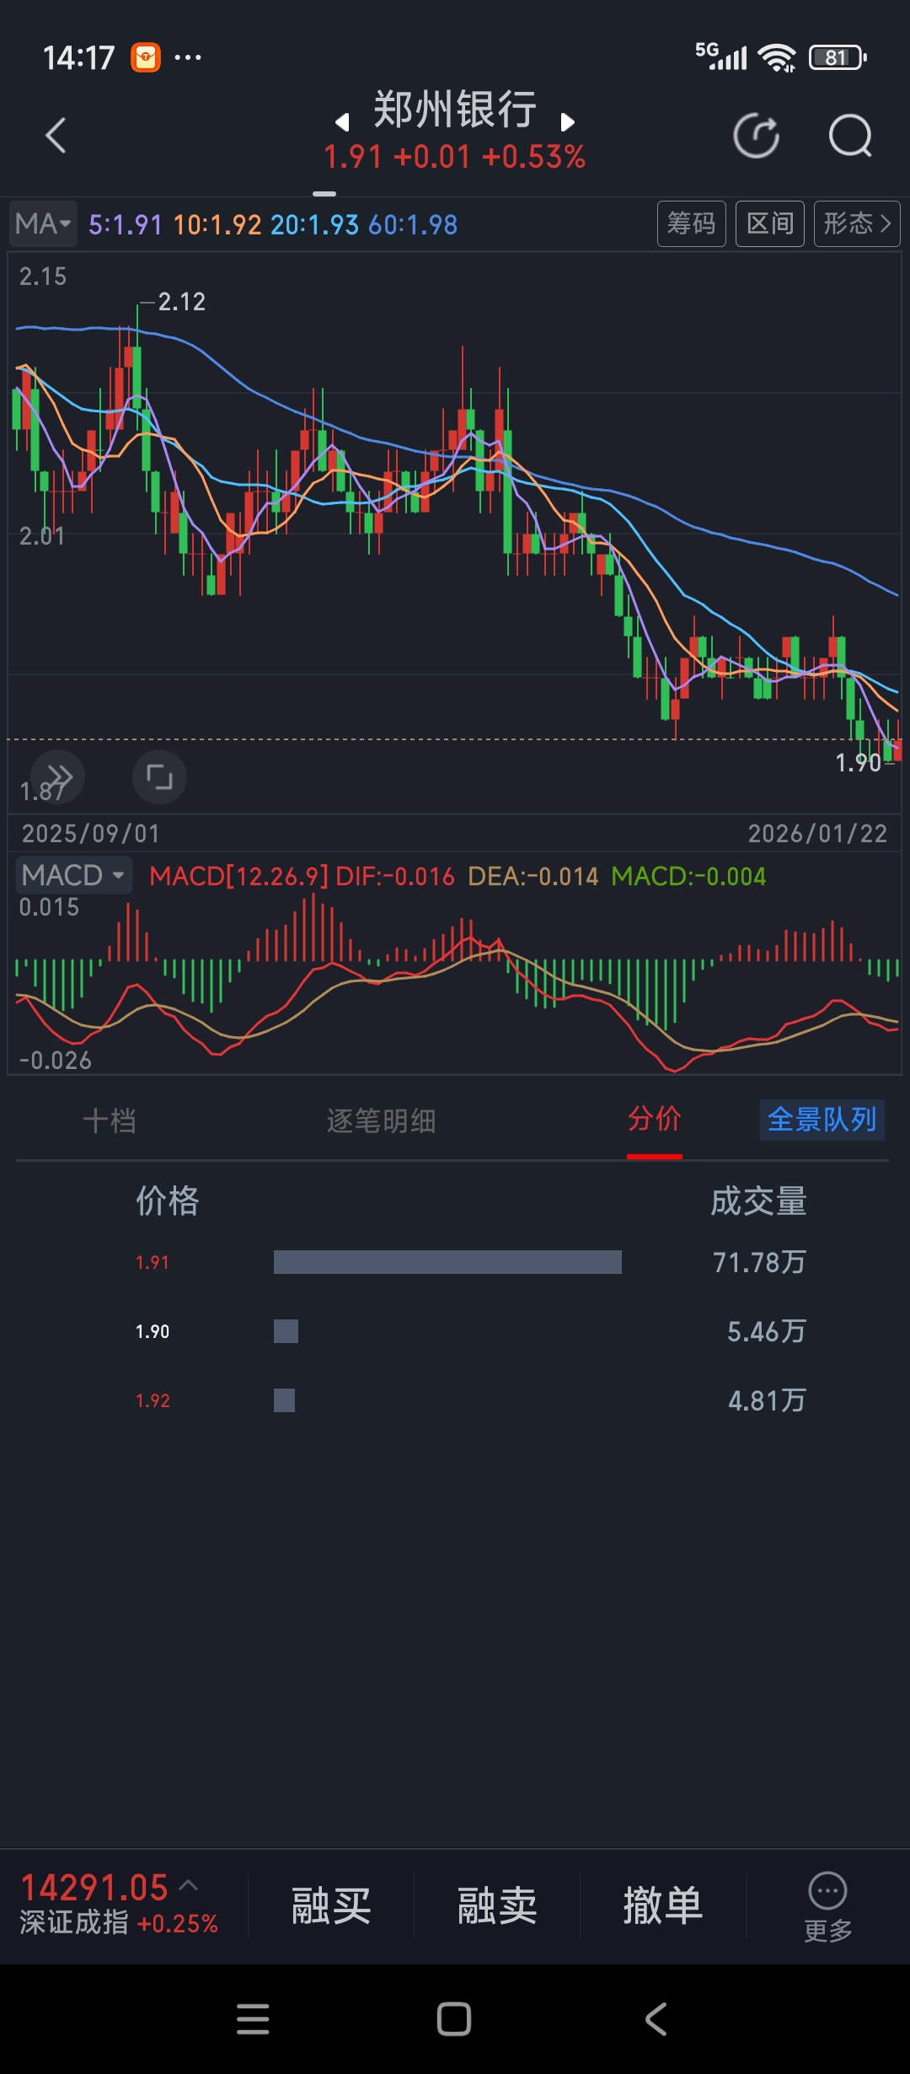This screenshot has height=2074, width=910.
Task: Select the 分价 tab
Action: tap(655, 1119)
